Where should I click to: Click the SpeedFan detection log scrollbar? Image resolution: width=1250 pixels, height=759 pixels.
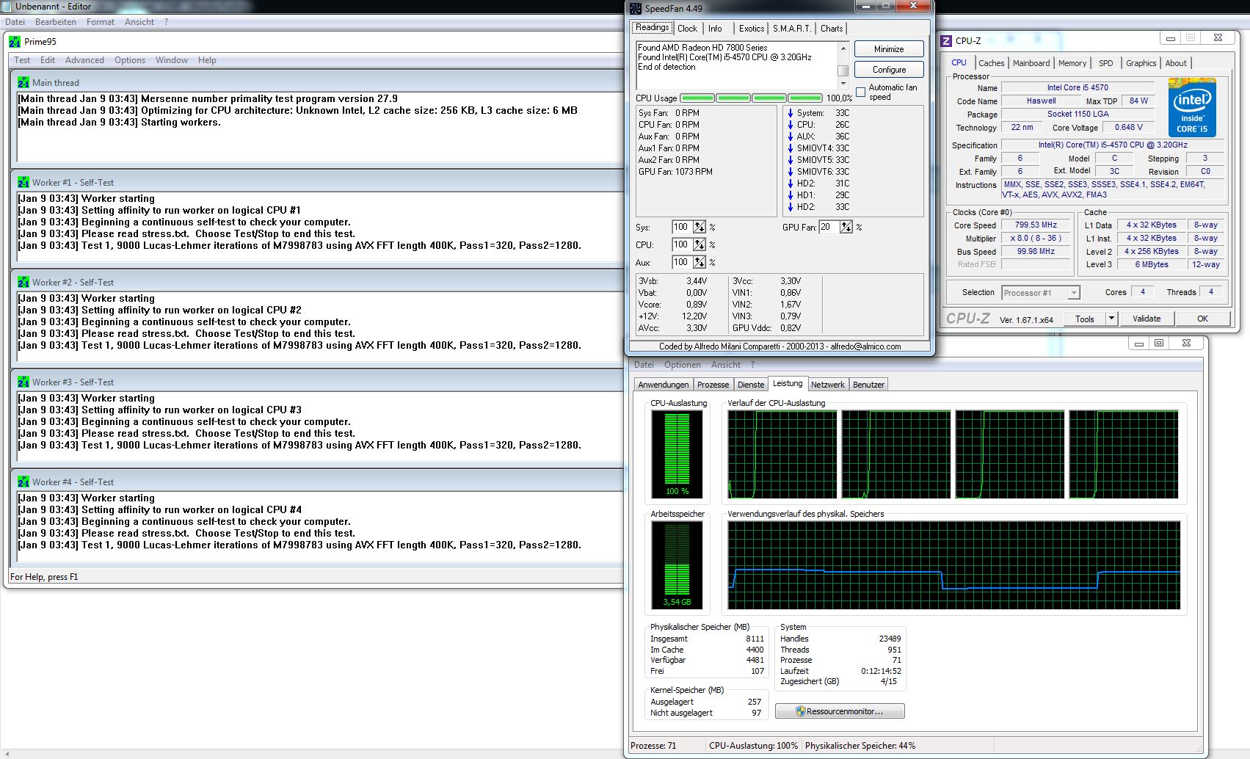(x=843, y=65)
